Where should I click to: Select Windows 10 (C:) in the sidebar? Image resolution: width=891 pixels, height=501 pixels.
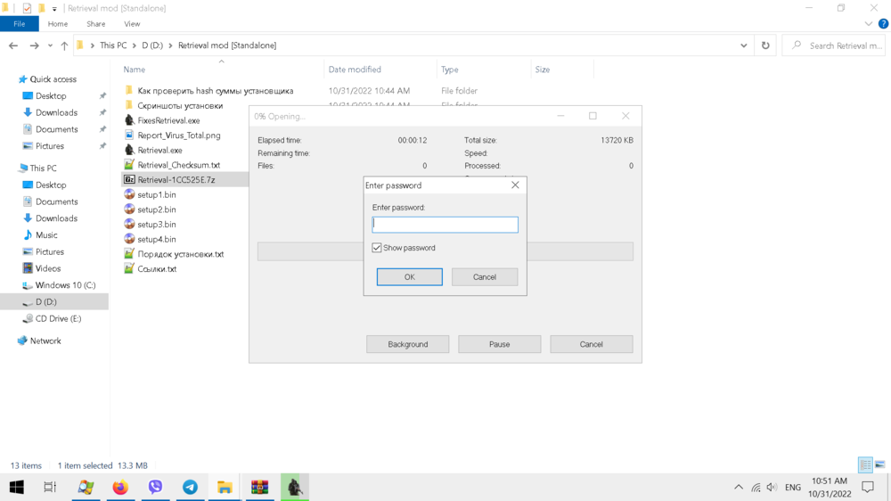click(x=65, y=285)
